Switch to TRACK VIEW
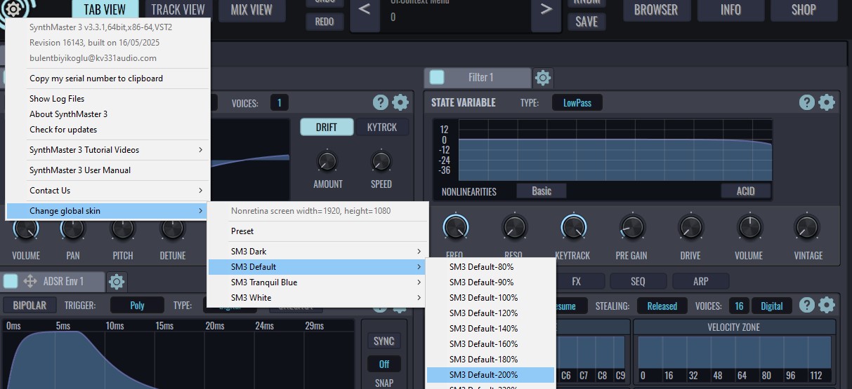 coord(178,10)
